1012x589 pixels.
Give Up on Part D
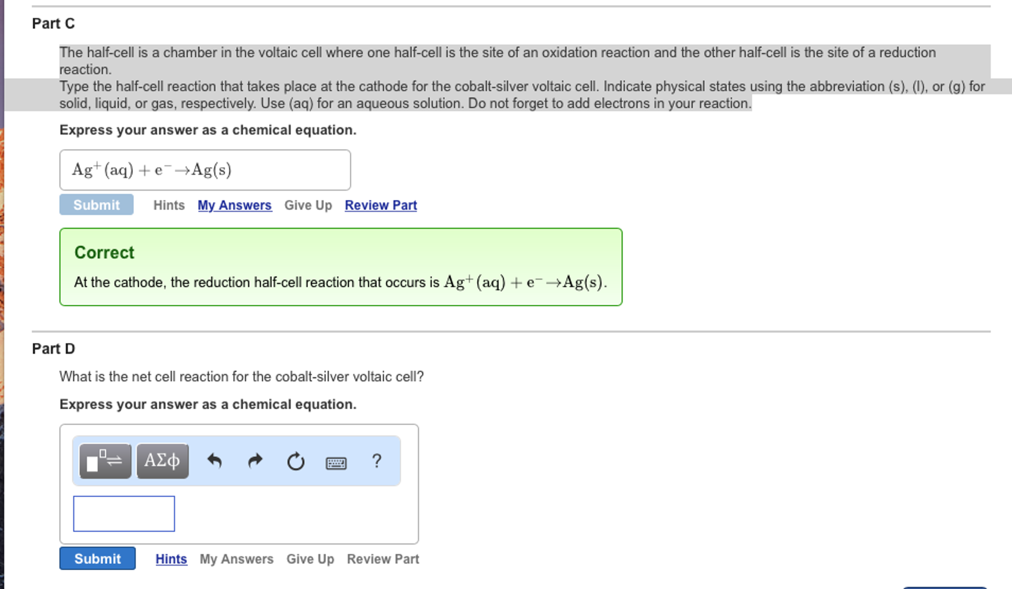click(x=310, y=559)
